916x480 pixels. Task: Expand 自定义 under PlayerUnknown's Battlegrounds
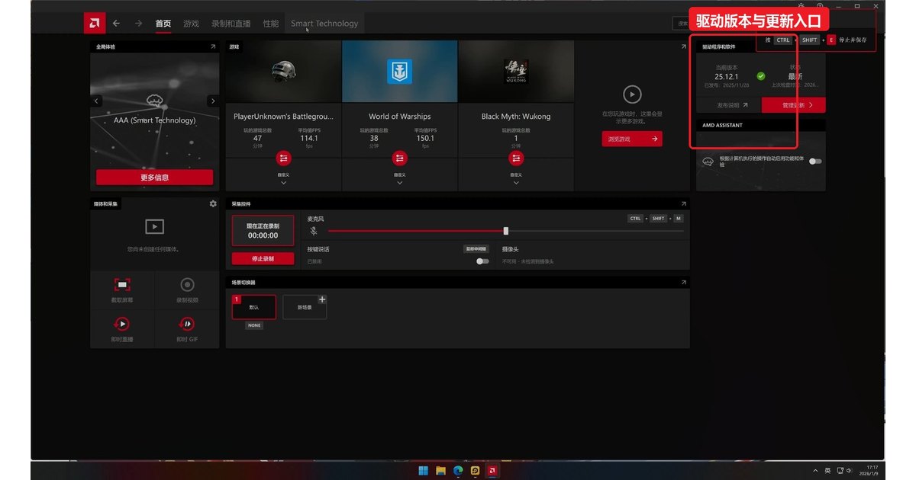[284, 178]
